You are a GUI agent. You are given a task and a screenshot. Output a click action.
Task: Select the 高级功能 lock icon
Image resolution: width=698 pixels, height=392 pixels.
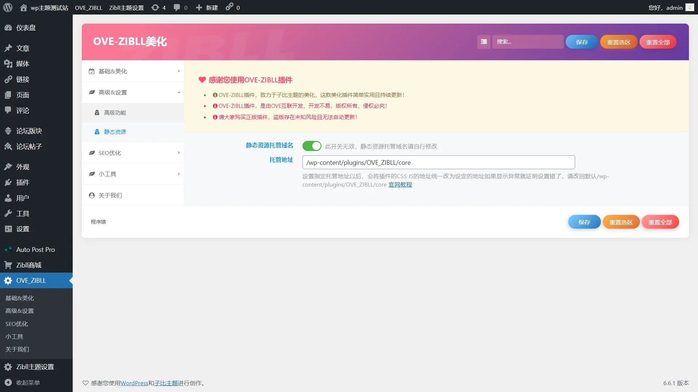(x=96, y=113)
